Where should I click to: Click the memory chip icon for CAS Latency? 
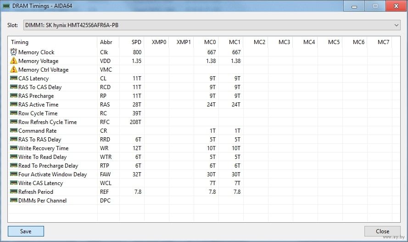click(13, 79)
